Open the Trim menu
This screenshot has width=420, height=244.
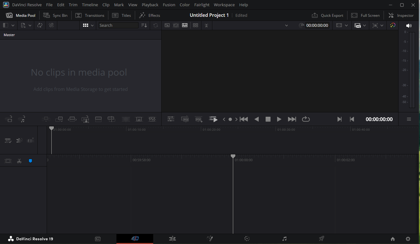[73, 5]
